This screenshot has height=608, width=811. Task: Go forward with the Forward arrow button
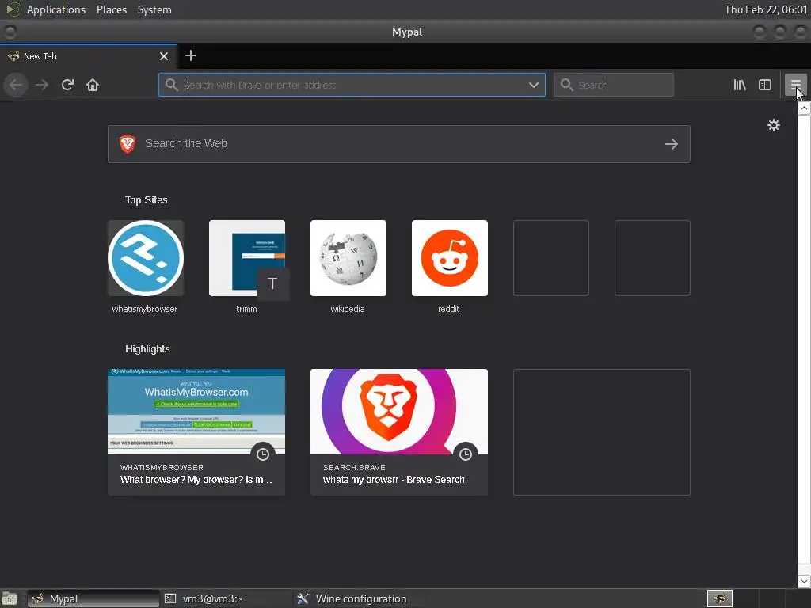pos(42,85)
